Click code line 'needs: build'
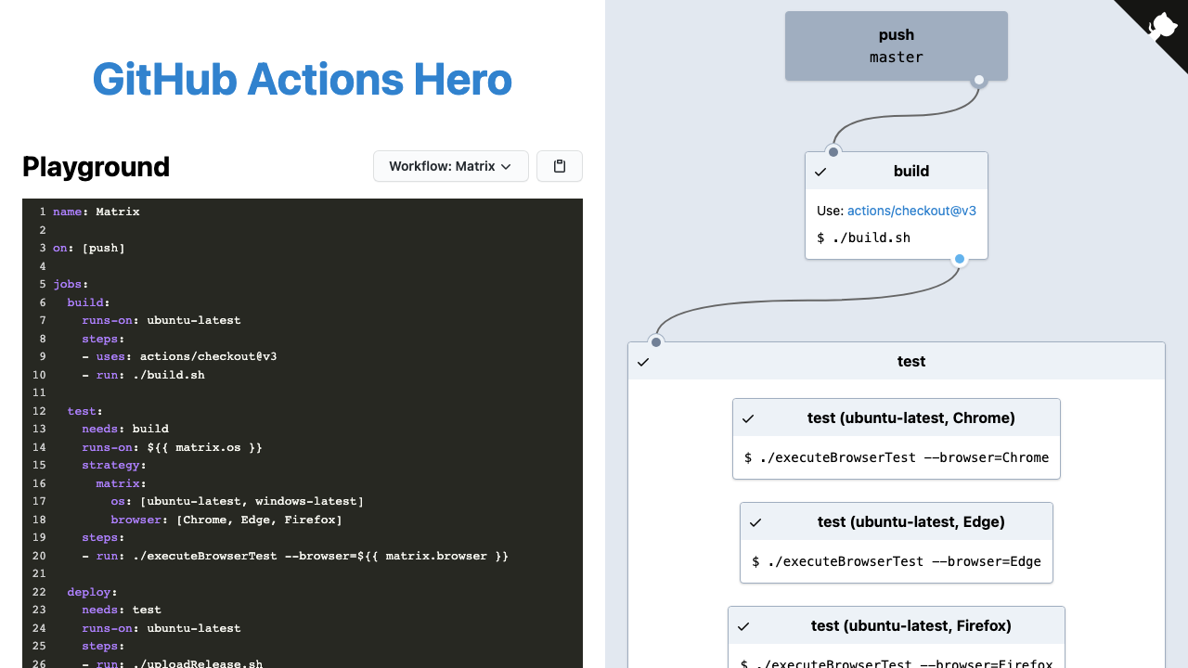 125,429
